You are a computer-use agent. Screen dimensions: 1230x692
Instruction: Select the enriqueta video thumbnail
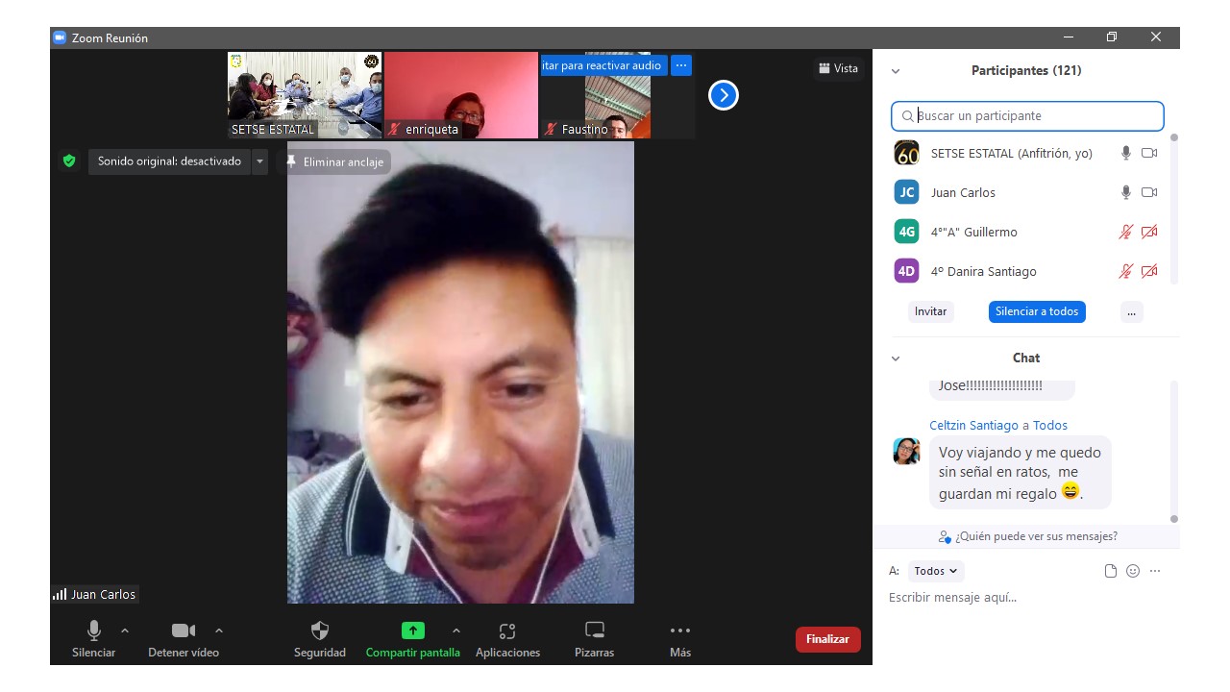(461, 95)
